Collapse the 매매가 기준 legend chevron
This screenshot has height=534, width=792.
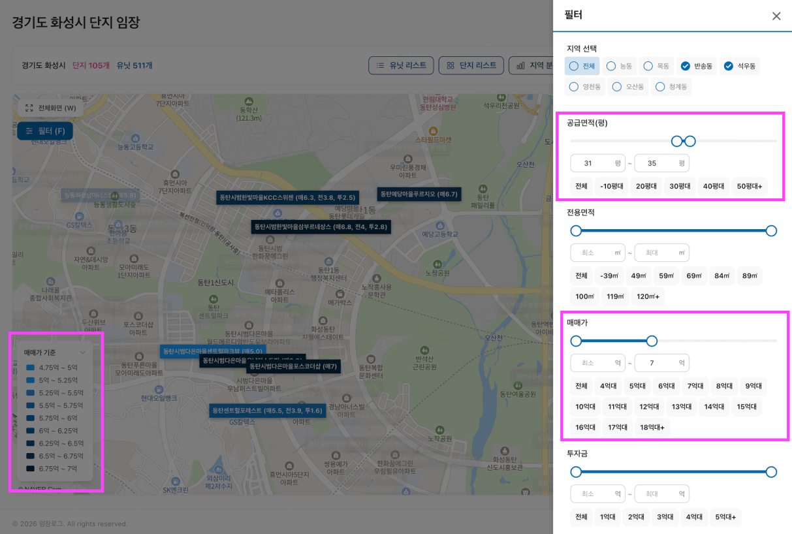pos(83,353)
